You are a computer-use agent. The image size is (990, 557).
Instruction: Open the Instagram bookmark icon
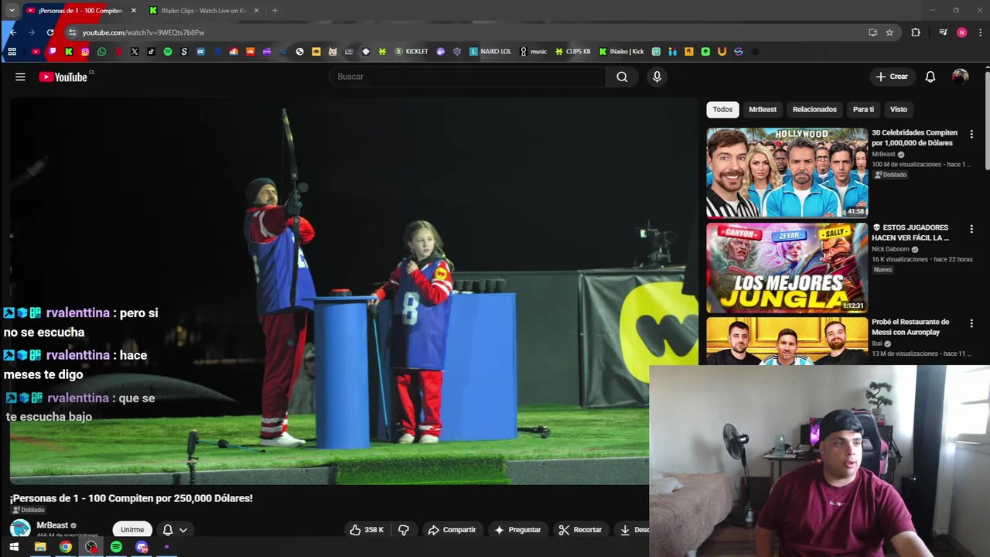pyautogui.click(x=85, y=52)
